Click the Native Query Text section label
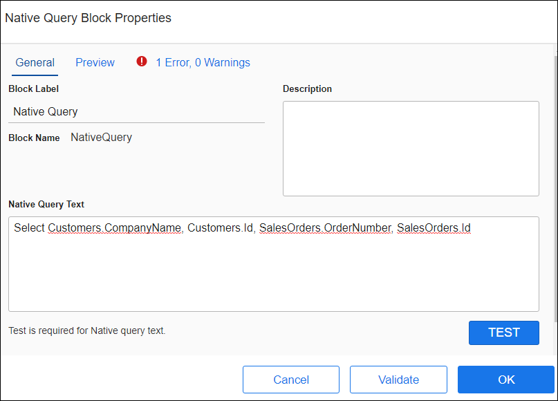This screenshot has width=558, height=401. click(x=46, y=204)
